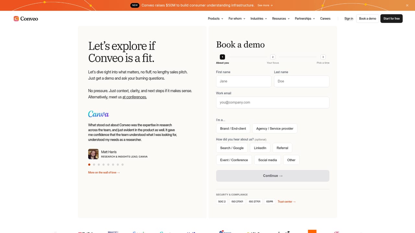This screenshot has height=233, width=415.
Task: Select the Agency / Service provider option
Action: pyautogui.click(x=275, y=128)
